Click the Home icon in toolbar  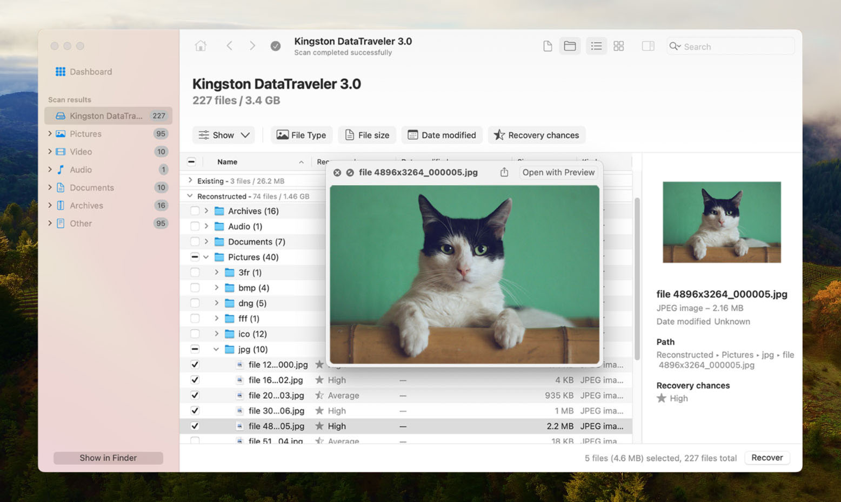(x=201, y=46)
